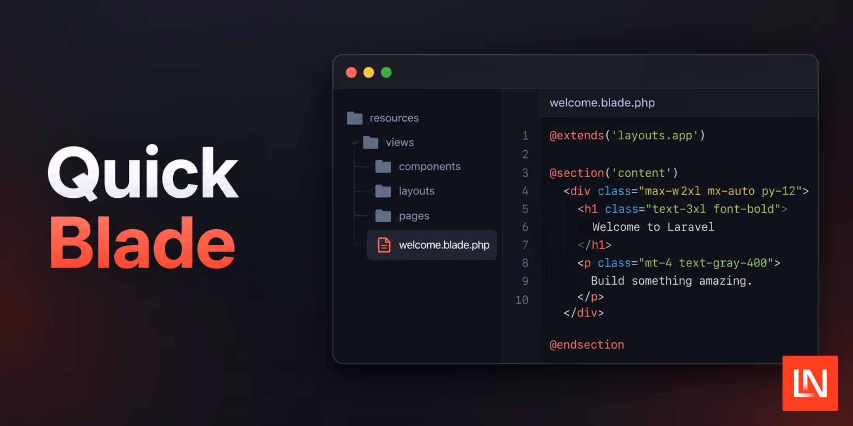The image size is (853, 426).
Task: Open the components folder label
Action: [430, 167]
